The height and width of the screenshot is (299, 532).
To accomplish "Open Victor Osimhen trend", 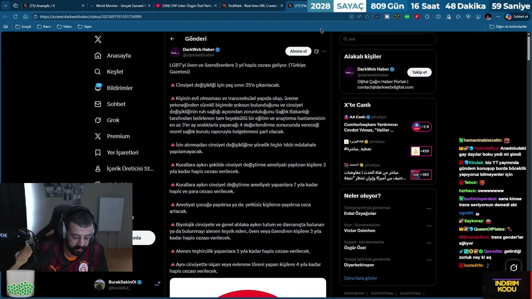I will click(x=360, y=230).
